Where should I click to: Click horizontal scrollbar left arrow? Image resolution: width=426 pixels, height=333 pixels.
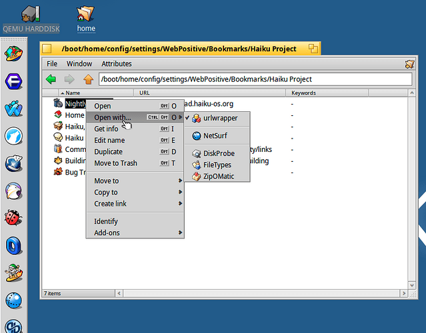point(119,294)
